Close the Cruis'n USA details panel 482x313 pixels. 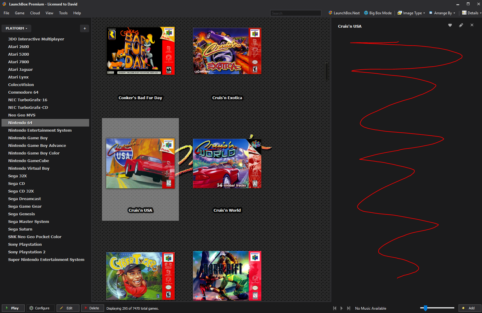472,25
